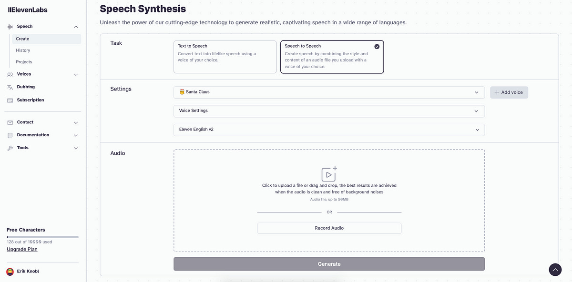
Task: Expand the Contact section chevron
Action: pos(76,122)
